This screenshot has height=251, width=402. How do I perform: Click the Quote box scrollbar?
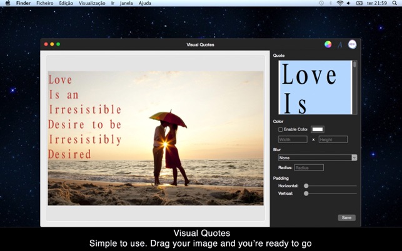(x=354, y=87)
